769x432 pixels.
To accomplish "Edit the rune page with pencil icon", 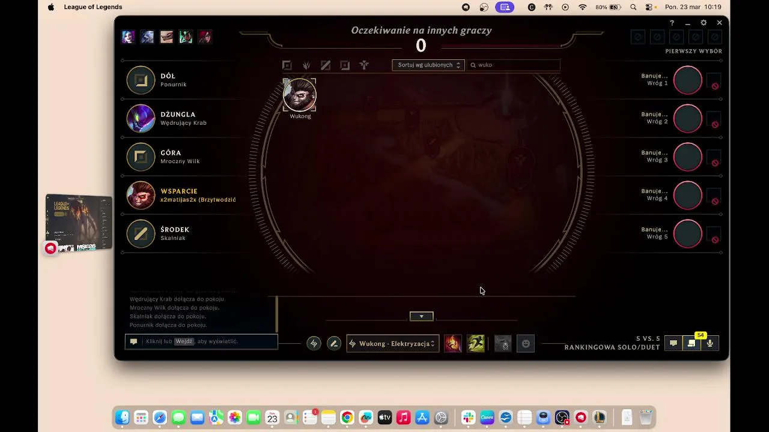I will 334,343.
